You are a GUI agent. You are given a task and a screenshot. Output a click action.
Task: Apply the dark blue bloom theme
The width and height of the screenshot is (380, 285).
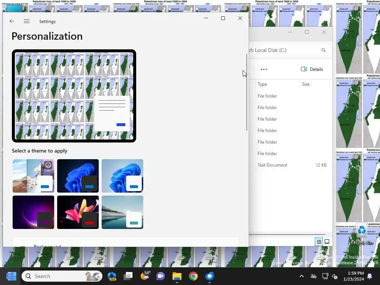pyautogui.click(x=78, y=176)
